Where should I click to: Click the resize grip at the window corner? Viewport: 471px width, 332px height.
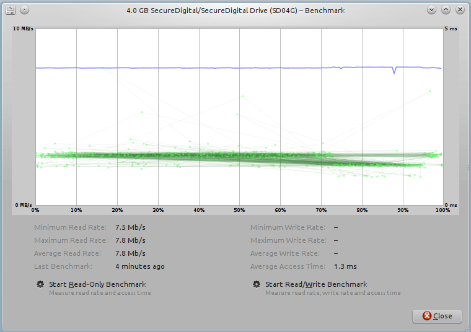pos(467,329)
